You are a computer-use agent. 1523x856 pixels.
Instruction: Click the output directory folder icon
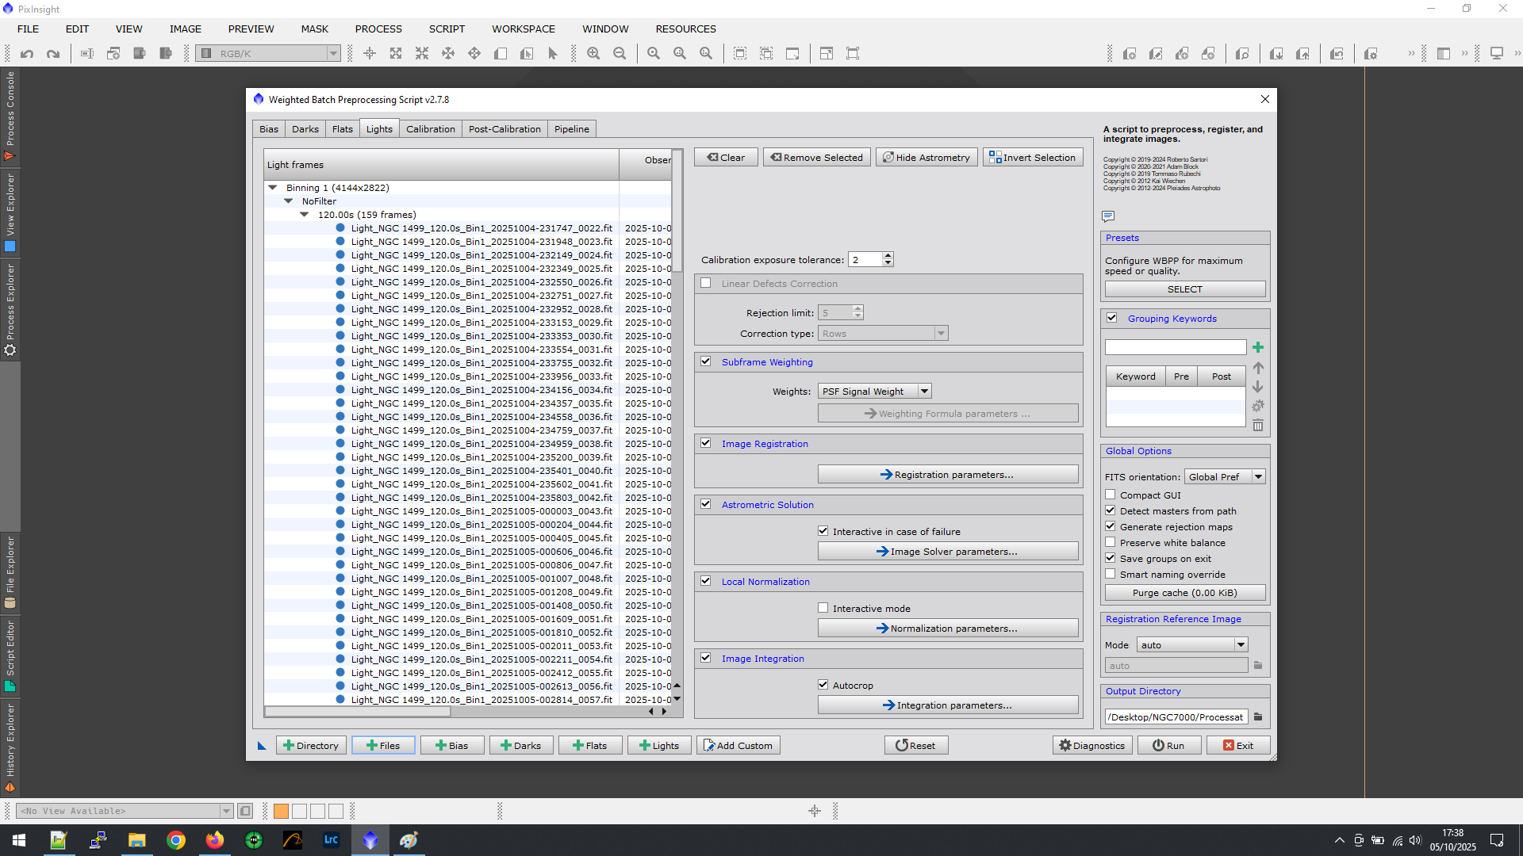[x=1258, y=717]
